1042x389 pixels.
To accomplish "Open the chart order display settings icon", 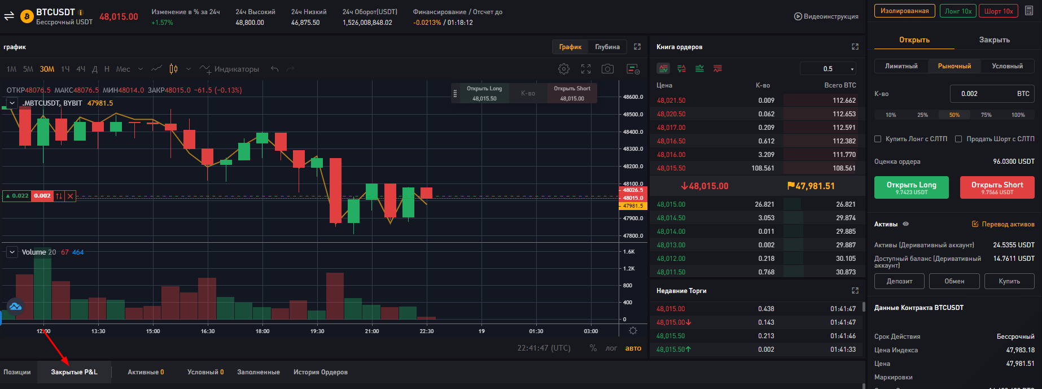I will pos(633,69).
